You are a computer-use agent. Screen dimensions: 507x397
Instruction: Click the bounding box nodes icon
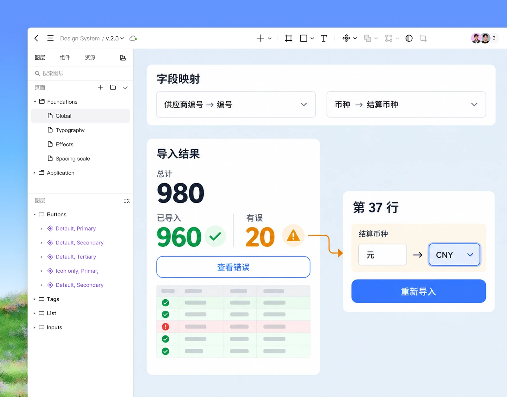(x=389, y=38)
